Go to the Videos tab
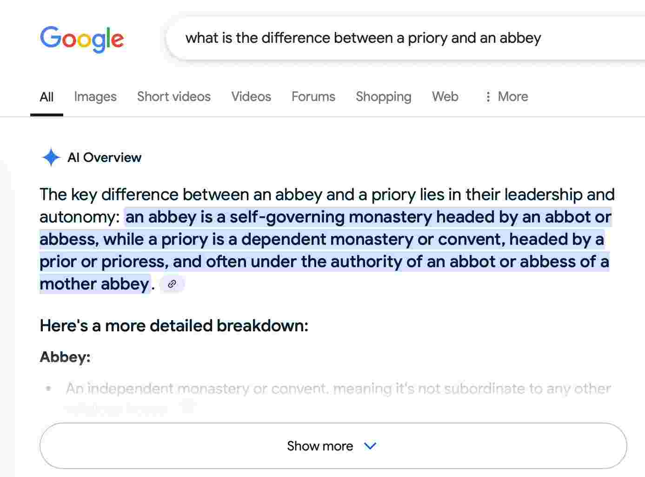 251,97
